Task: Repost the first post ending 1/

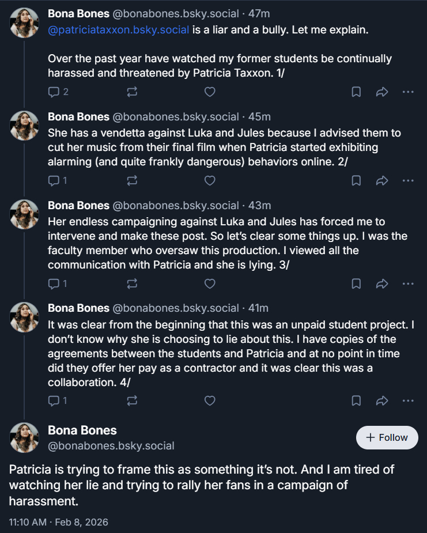Action: pyautogui.click(x=132, y=92)
